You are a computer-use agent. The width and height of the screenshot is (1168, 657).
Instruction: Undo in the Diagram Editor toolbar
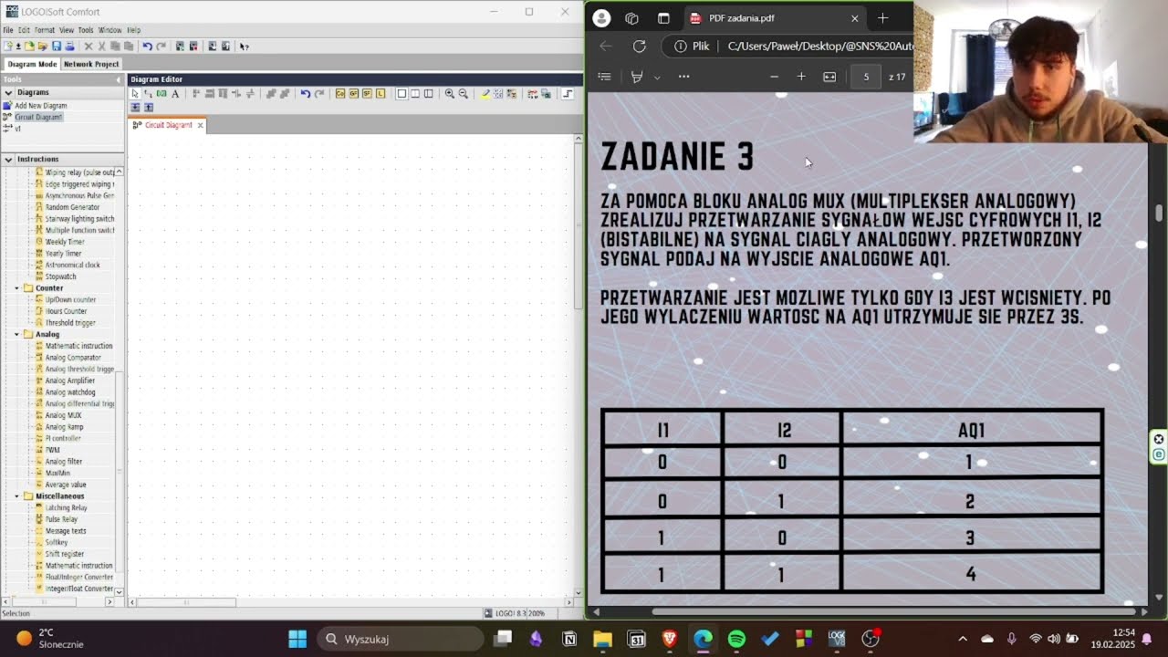pos(306,93)
